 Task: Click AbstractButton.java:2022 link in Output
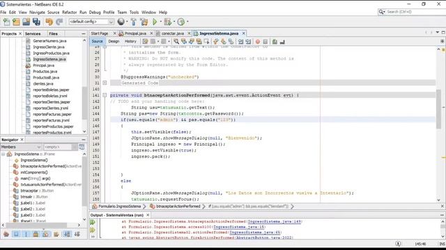[x=264, y=237]
